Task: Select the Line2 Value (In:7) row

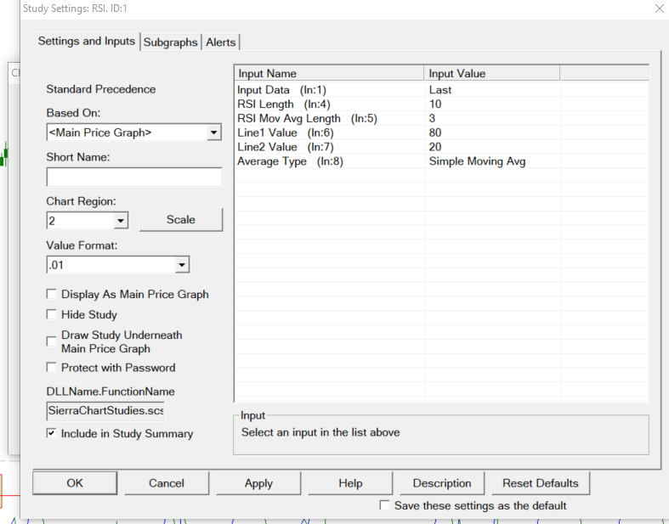Action: click(x=441, y=147)
